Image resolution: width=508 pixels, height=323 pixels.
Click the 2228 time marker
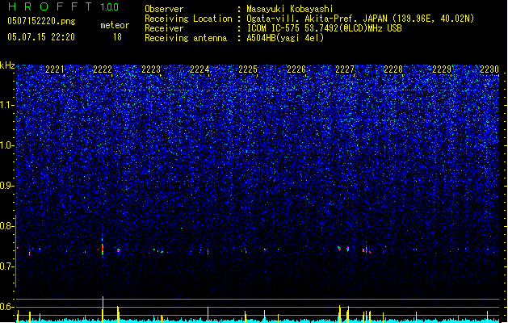point(393,69)
